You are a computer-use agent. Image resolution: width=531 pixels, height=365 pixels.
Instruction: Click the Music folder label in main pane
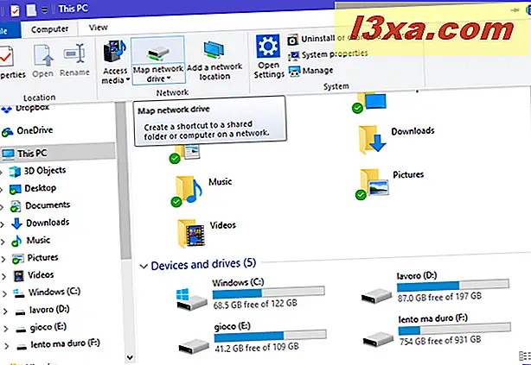[x=221, y=181]
